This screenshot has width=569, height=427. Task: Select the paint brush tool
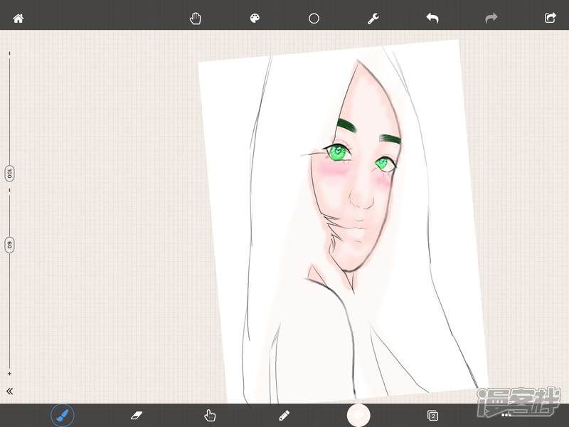tap(63, 415)
